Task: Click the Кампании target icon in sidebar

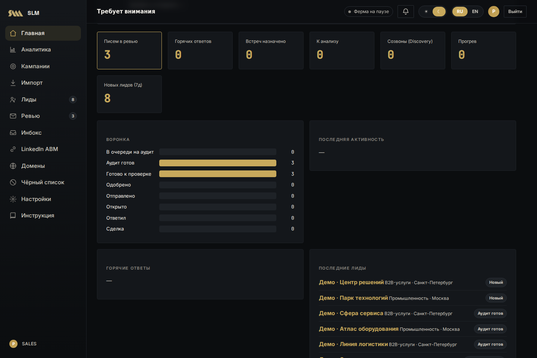Action: pos(13,66)
